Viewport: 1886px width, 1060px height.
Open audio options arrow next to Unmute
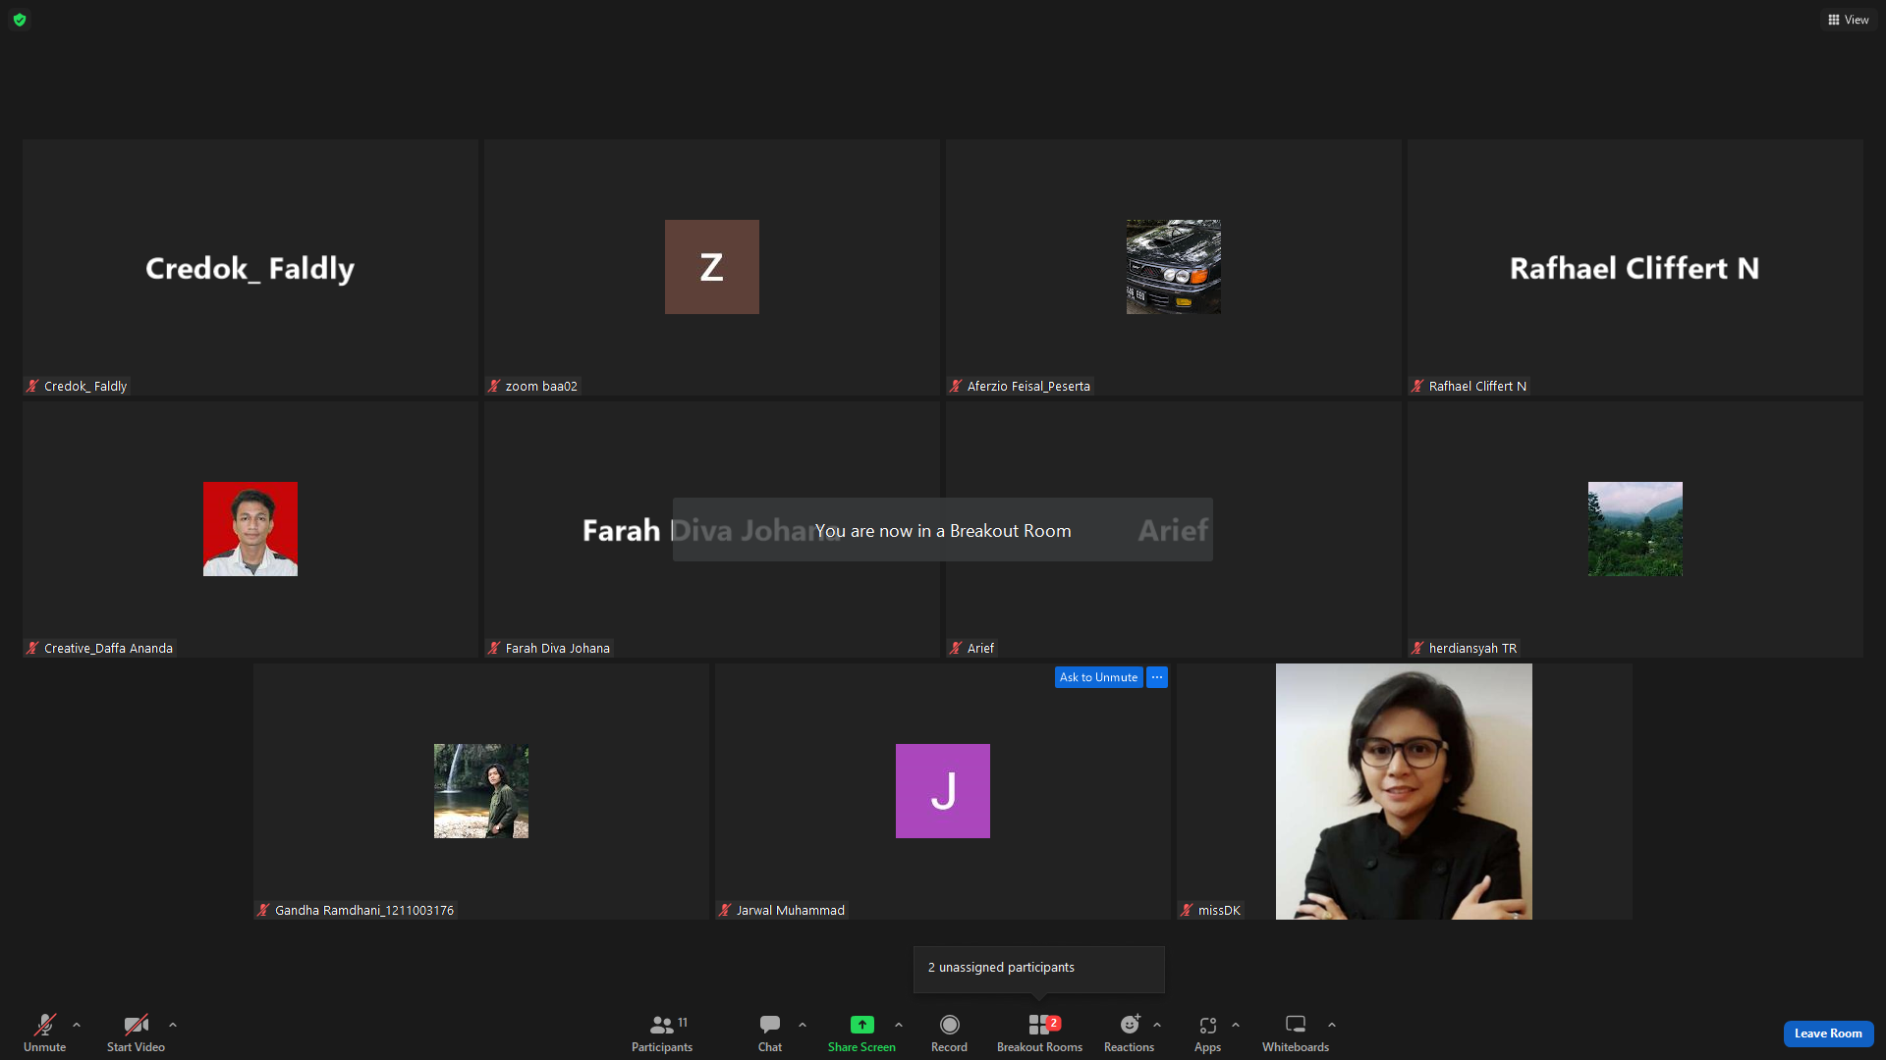(77, 1025)
